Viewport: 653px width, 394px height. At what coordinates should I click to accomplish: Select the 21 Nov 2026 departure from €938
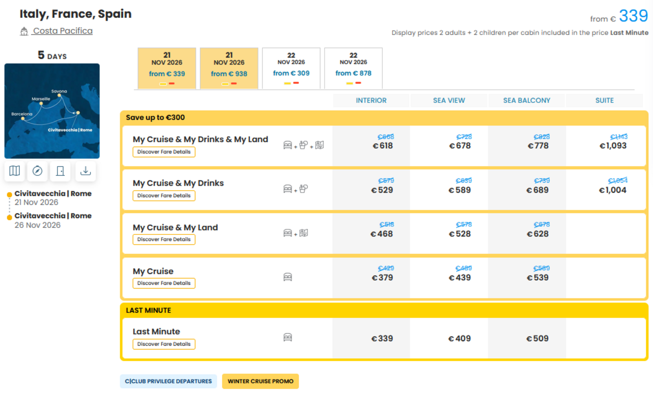click(x=229, y=68)
